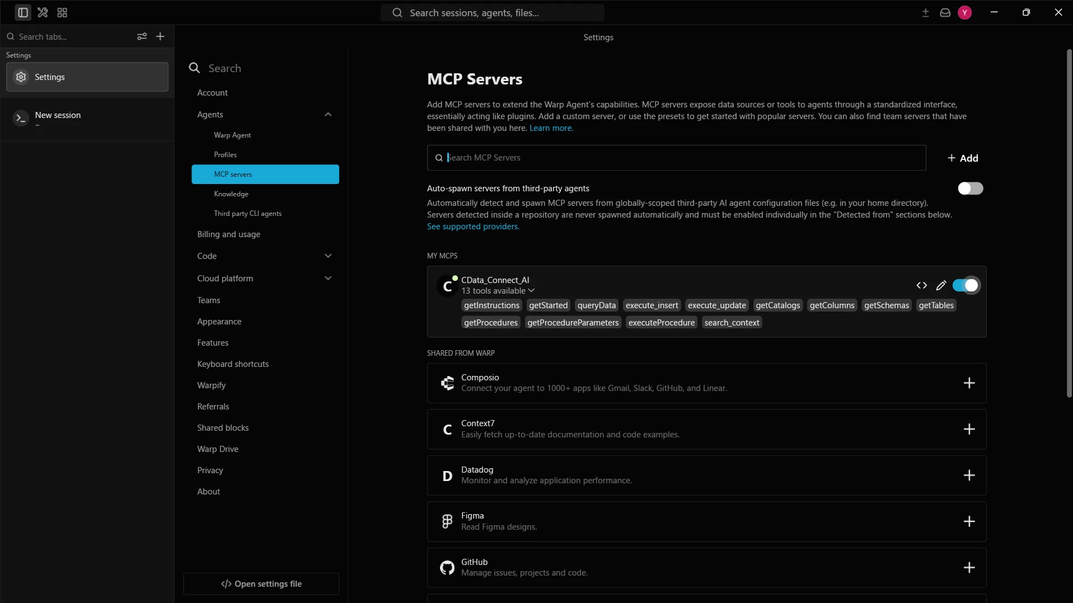Click the Add MCP server button
Image resolution: width=1073 pixels, height=603 pixels.
pos(963,158)
